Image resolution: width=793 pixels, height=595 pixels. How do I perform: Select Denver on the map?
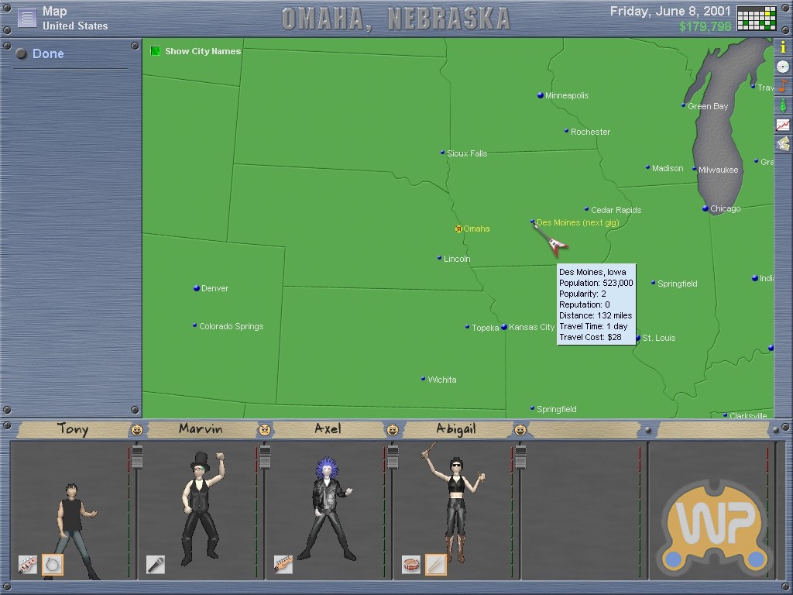click(x=197, y=288)
